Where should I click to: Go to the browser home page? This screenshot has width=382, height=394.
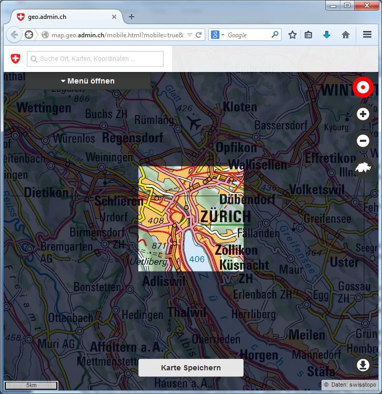[x=346, y=35]
